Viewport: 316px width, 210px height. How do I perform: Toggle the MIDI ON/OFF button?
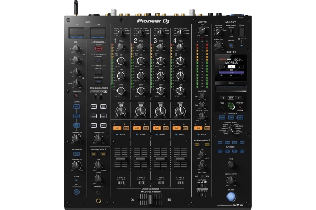click(x=98, y=72)
